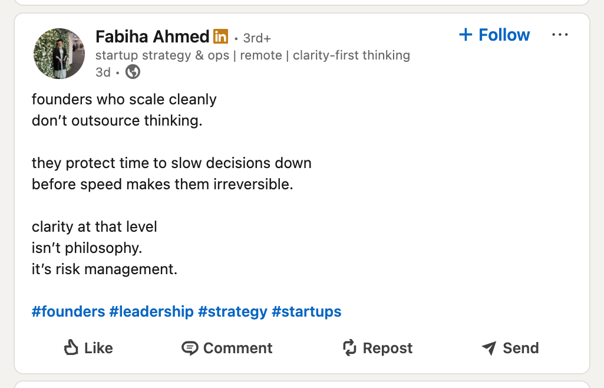Click the Follow button
Viewport: 604px width, 388px height.
click(494, 35)
